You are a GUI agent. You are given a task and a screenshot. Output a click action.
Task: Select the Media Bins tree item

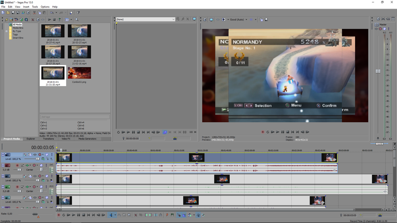[18, 28]
